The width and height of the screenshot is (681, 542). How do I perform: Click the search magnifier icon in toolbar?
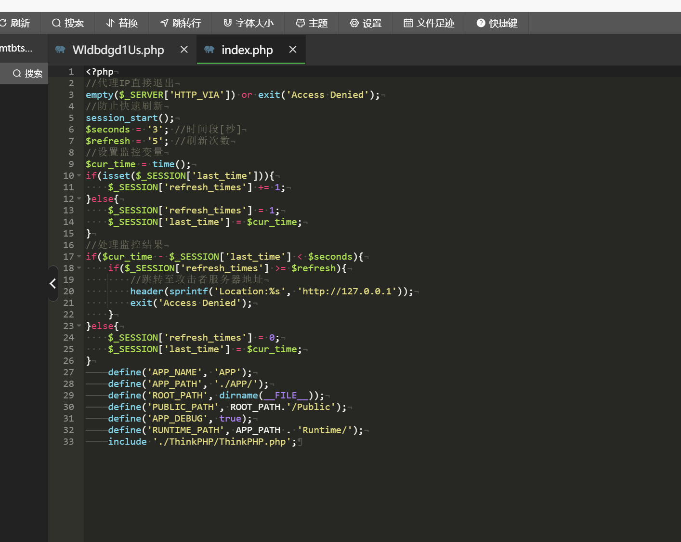(x=56, y=23)
